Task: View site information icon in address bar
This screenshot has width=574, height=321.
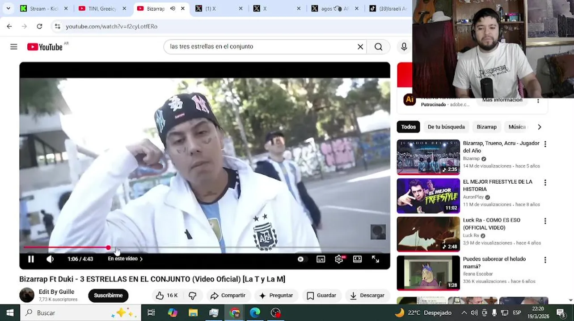Action: point(57,26)
